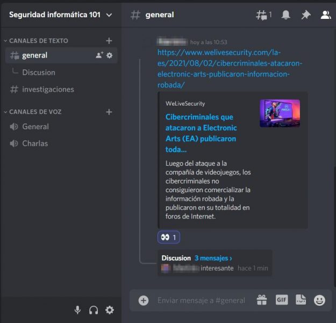This screenshot has width=336, height=323.
Task: Open the emoji picker smiley
Action: [x=319, y=300]
